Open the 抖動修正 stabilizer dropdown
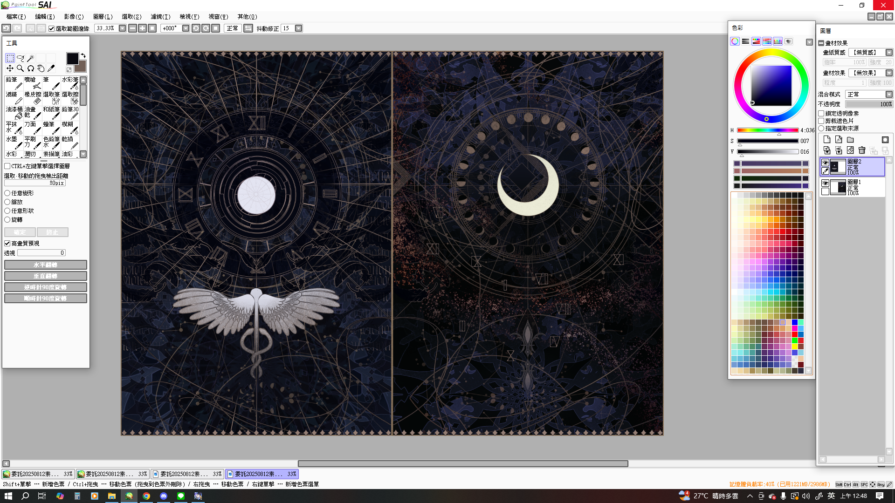Viewport: 895px width, 503px height. pos(299,28)
